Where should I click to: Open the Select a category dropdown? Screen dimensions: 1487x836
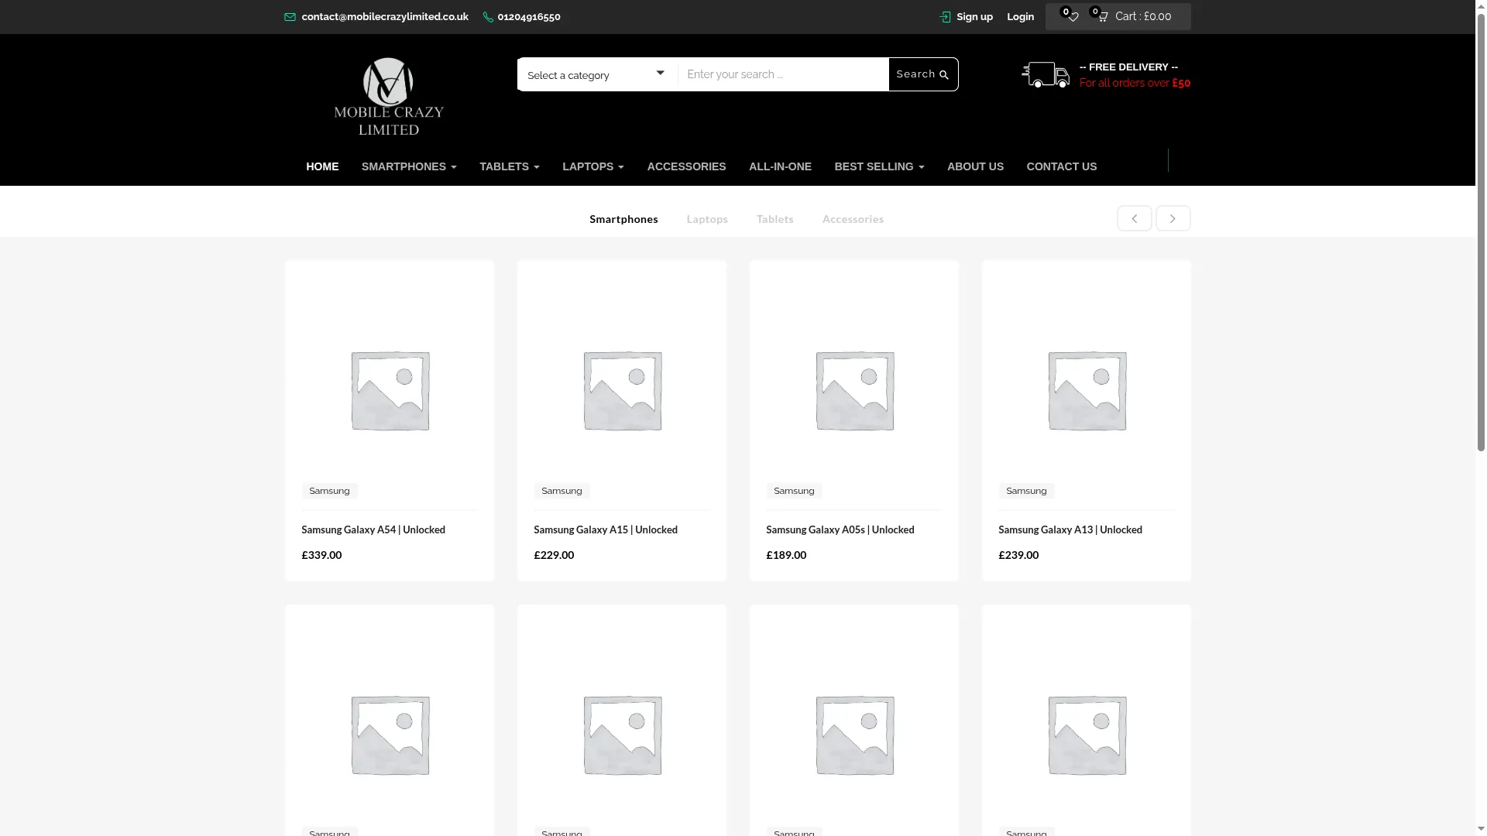coord(596,74)
